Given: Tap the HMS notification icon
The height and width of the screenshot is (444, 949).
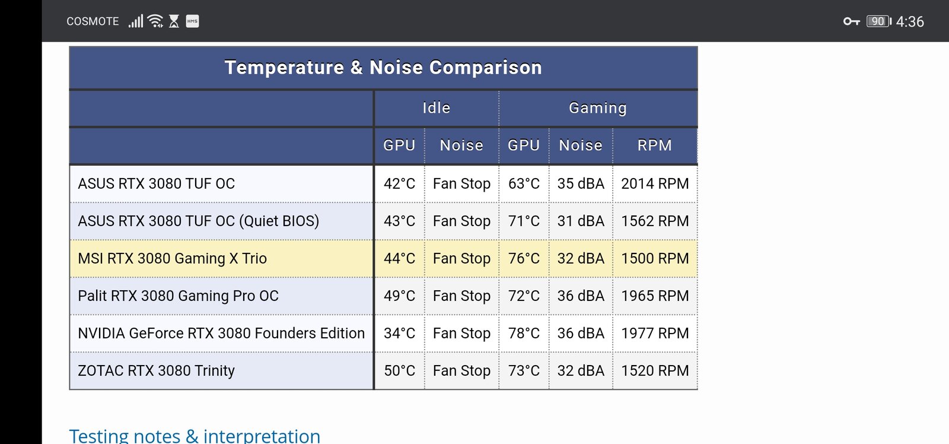Looking at the screenshot, I should tap(192, 21).
